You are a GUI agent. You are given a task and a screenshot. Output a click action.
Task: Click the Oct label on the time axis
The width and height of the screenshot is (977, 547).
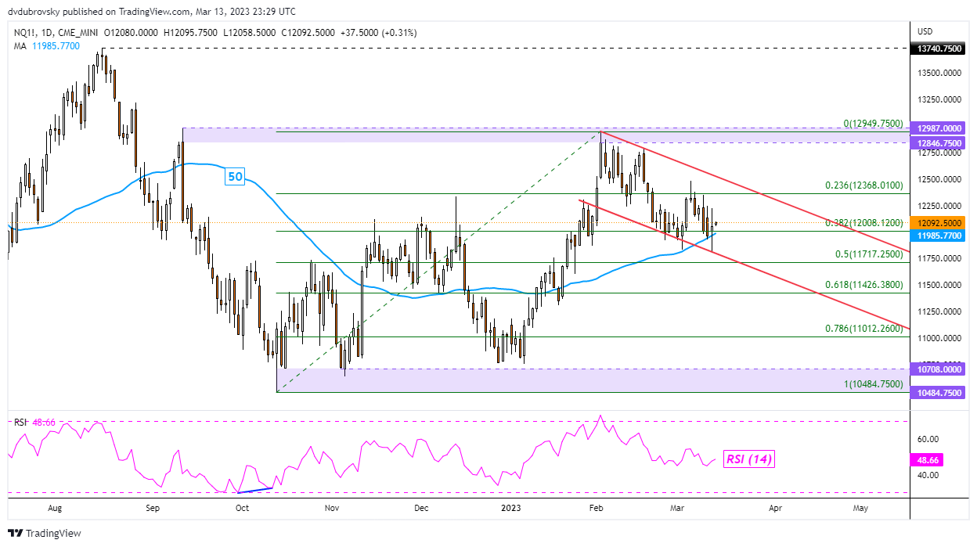coord(242,508)
